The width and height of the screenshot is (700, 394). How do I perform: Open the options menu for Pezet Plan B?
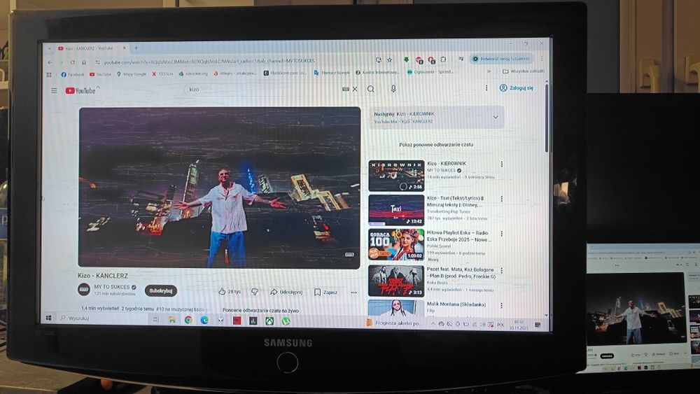click(501, 270)
